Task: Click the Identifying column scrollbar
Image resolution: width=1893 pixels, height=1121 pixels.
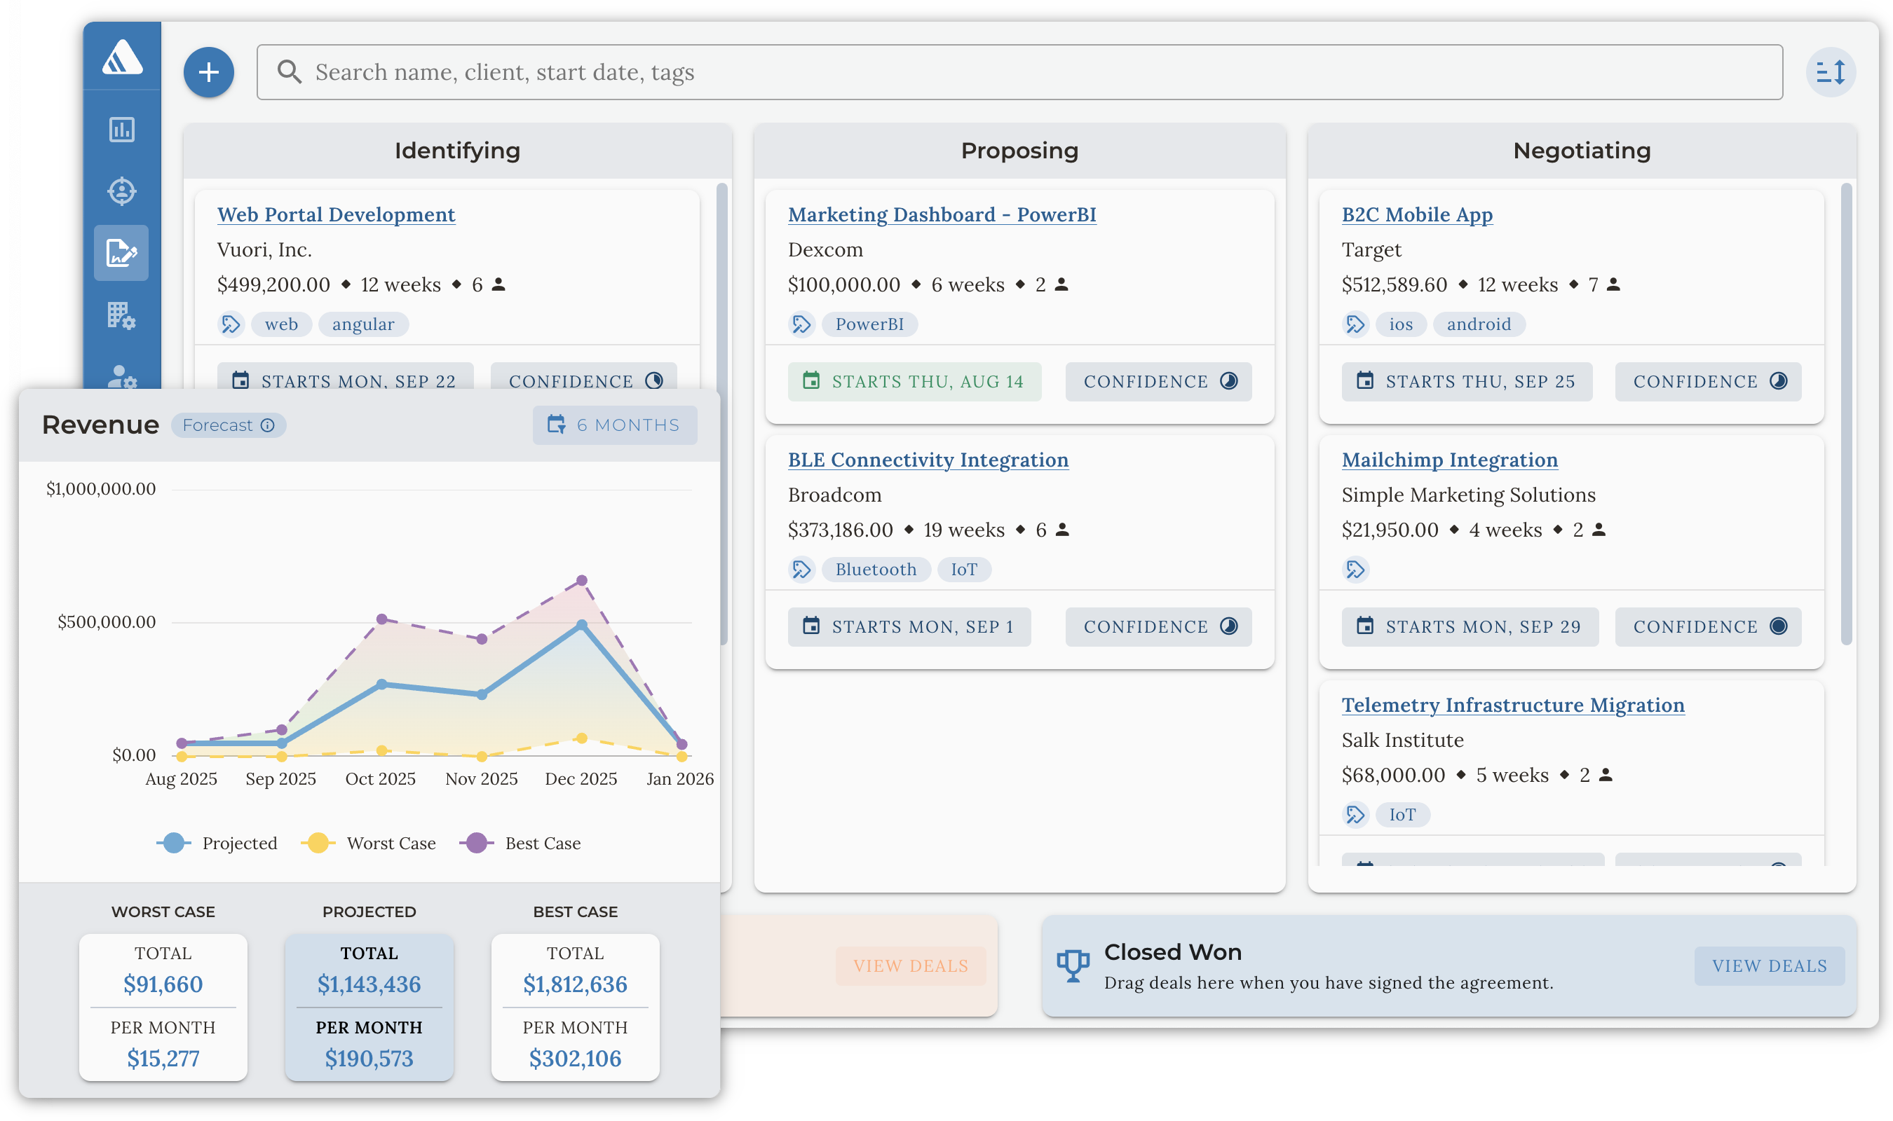Action: 722,413
